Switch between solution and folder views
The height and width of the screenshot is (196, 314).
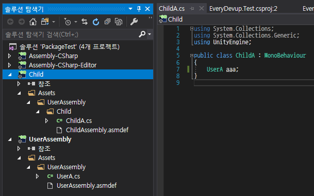pos(45,22)
